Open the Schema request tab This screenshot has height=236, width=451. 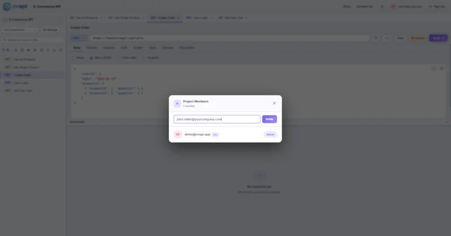point(167,48)
